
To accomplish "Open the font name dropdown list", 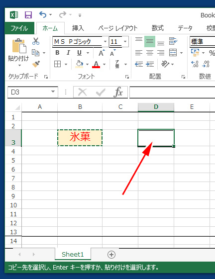I will click(x=106, y=42).
